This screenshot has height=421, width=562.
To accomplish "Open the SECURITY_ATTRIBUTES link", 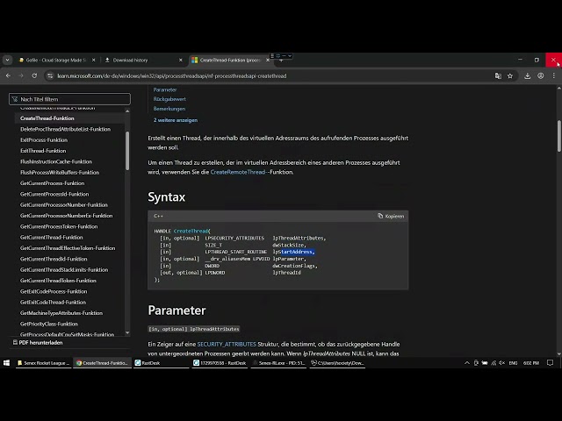I will tap(227, 344).
